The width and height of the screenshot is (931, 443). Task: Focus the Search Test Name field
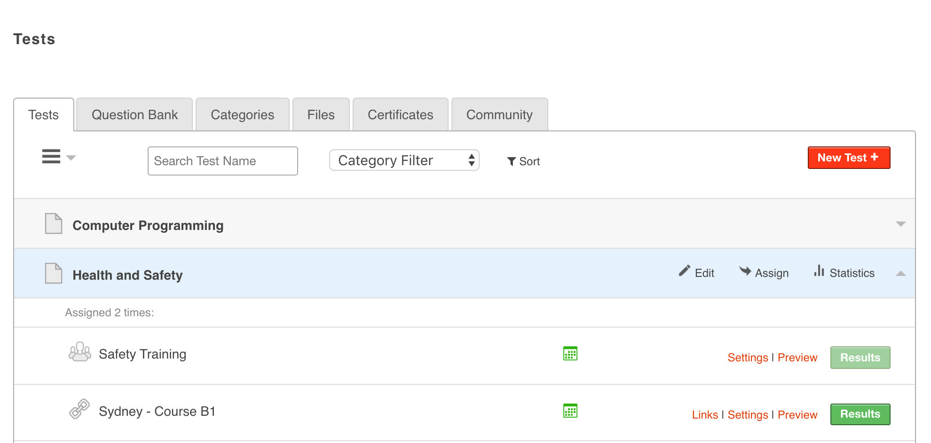(x=222, y=161)
